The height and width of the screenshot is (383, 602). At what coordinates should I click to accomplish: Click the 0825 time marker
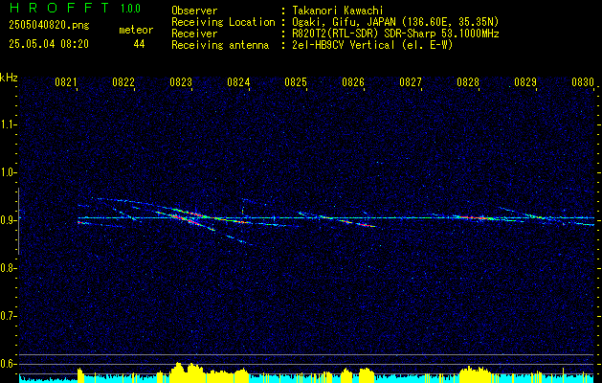click(296, 81)
